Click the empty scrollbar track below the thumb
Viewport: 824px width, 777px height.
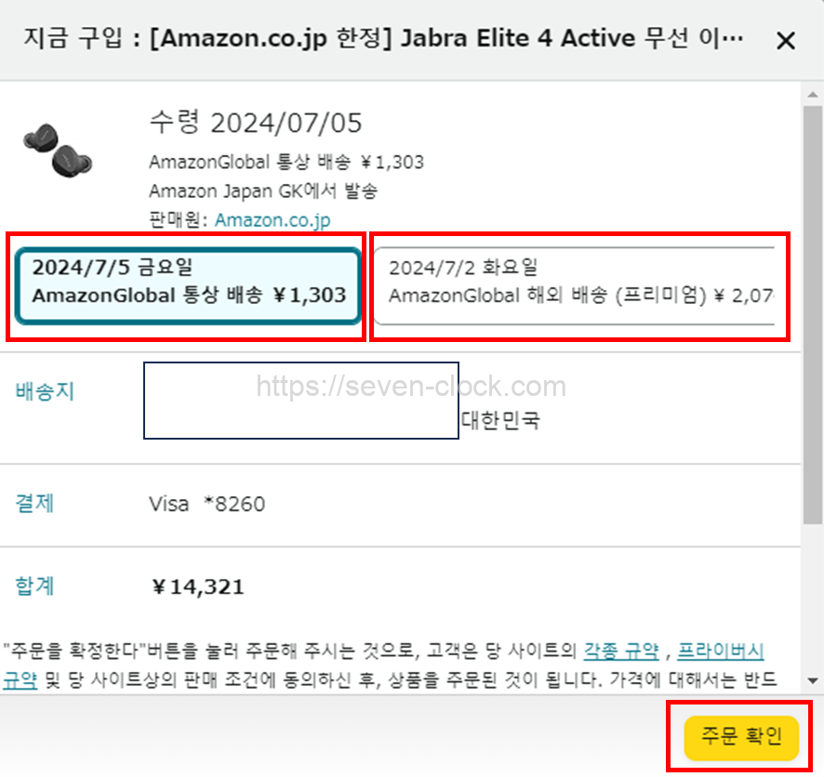point(813,599)
